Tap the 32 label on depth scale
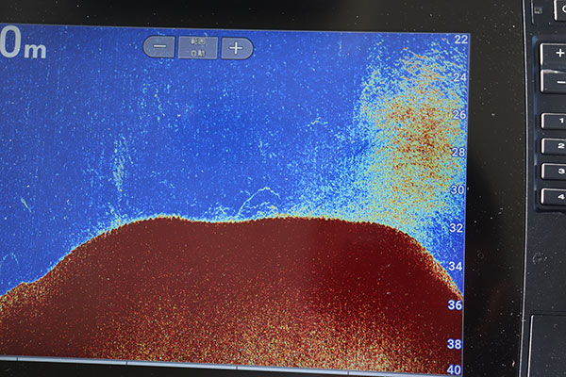This screenshot has width=566, height=377. (457, 228)
